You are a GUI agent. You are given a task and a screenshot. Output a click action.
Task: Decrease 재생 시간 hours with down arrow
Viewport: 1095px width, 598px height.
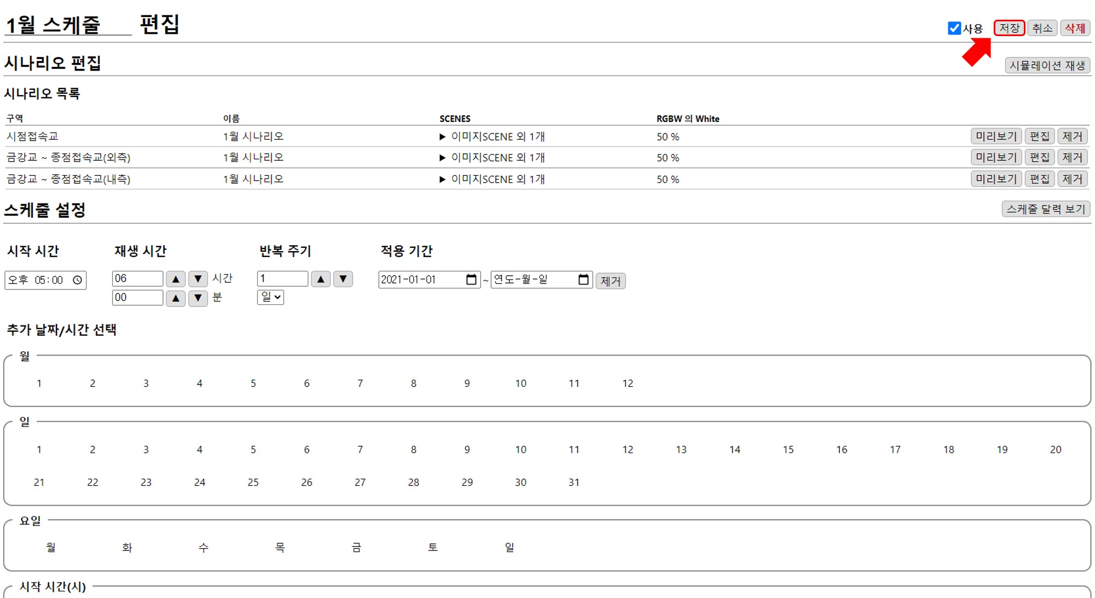click(x=198, y=279)
